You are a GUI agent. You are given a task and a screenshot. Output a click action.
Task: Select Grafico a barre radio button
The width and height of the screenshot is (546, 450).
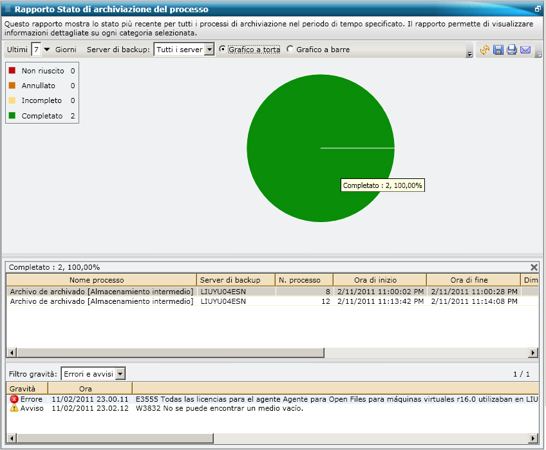pos(290,50)
